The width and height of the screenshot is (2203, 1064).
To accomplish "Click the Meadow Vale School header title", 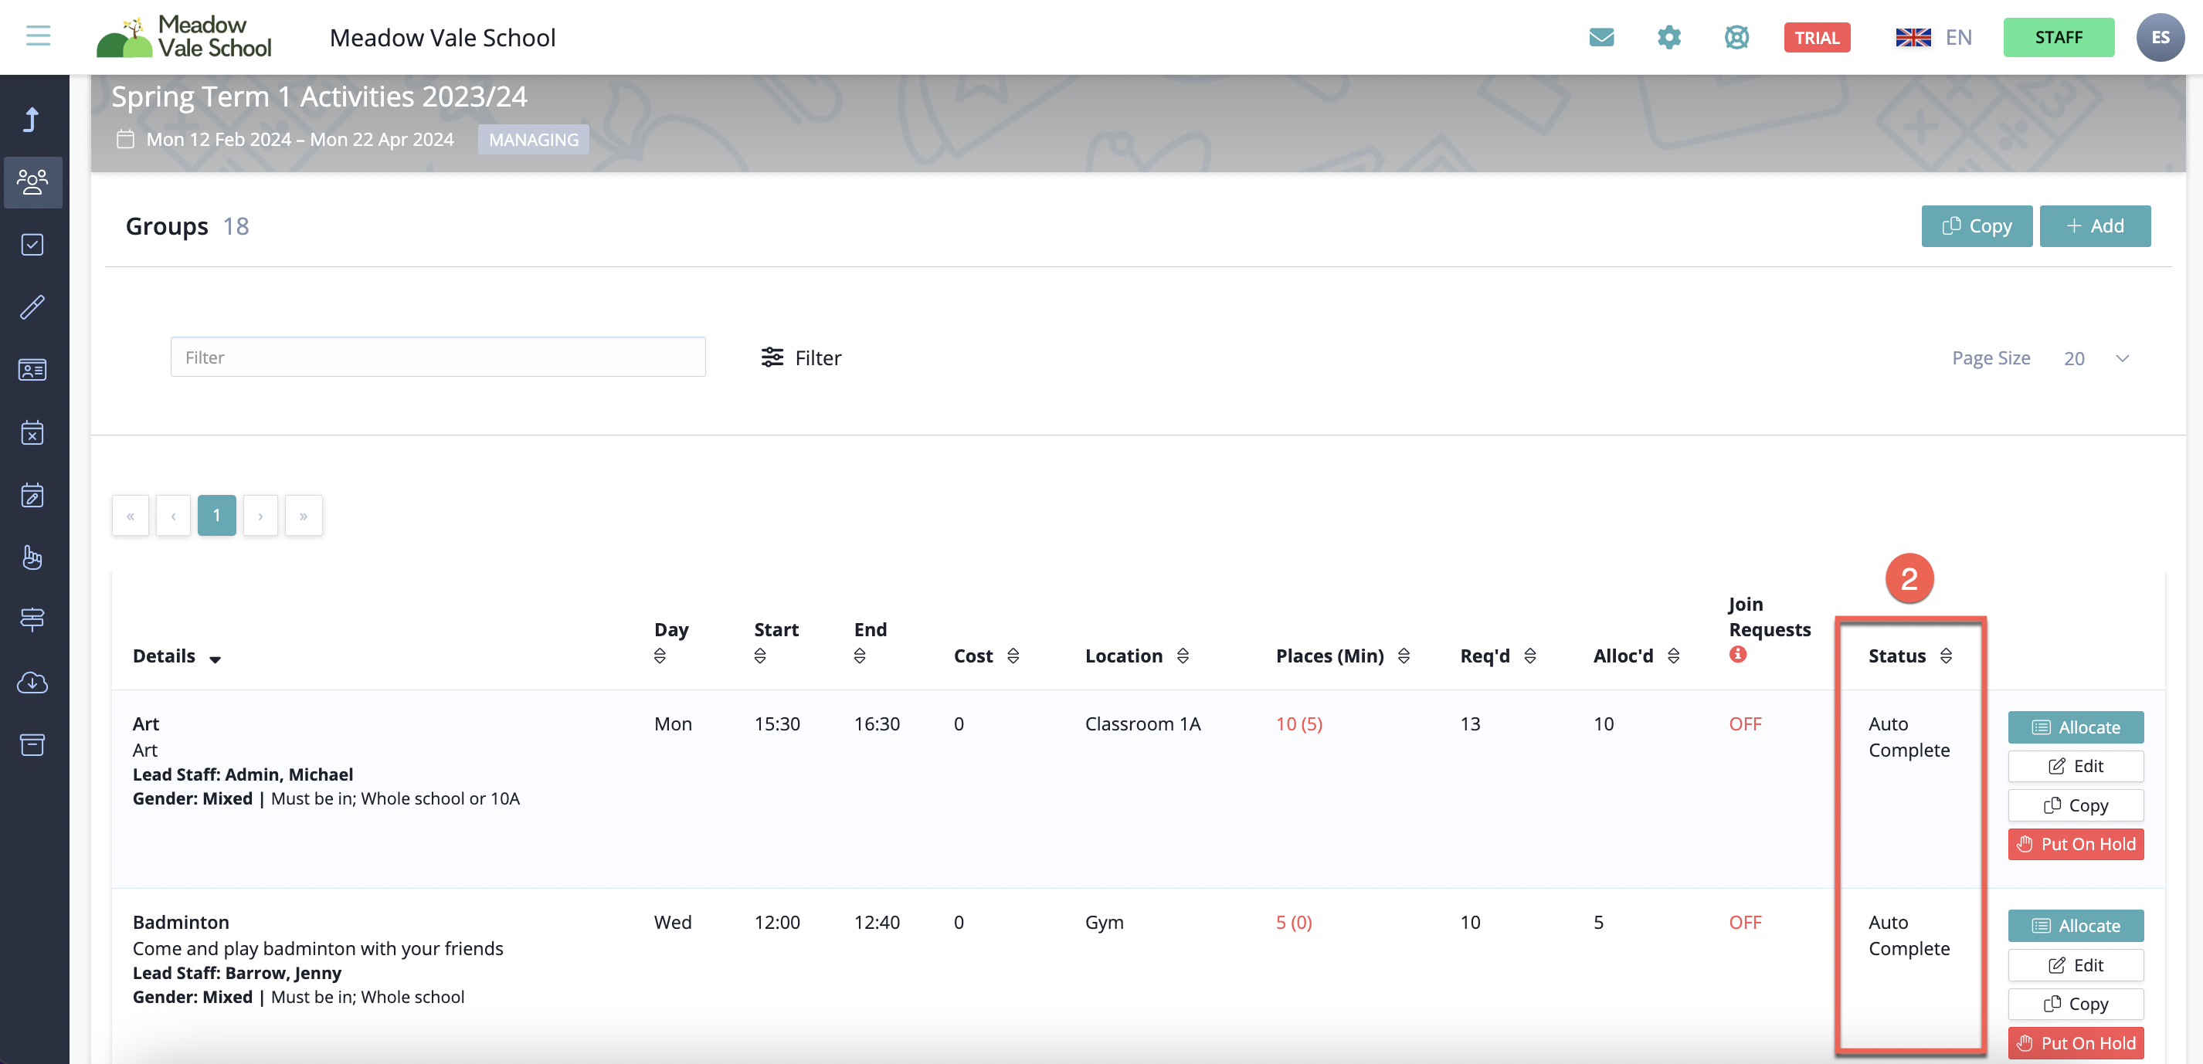I will pyautogui.click(x=442, y=38).
